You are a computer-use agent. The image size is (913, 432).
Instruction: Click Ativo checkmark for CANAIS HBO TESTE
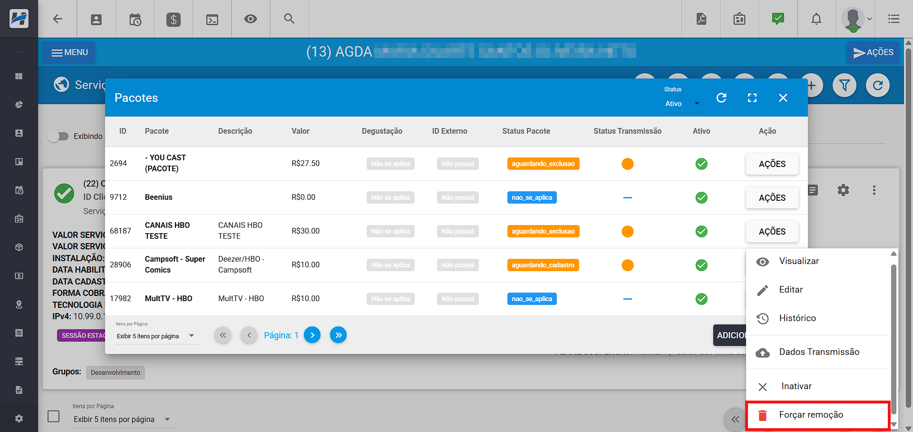tap(701, 231)
